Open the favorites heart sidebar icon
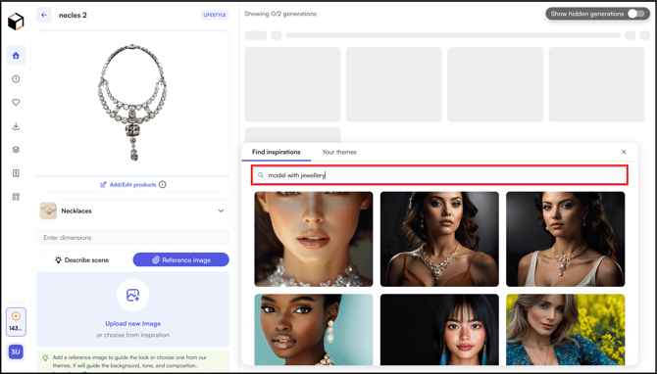The height and width of the screenshot is (374, 657). pyautogui.click(x=16, y=103)
